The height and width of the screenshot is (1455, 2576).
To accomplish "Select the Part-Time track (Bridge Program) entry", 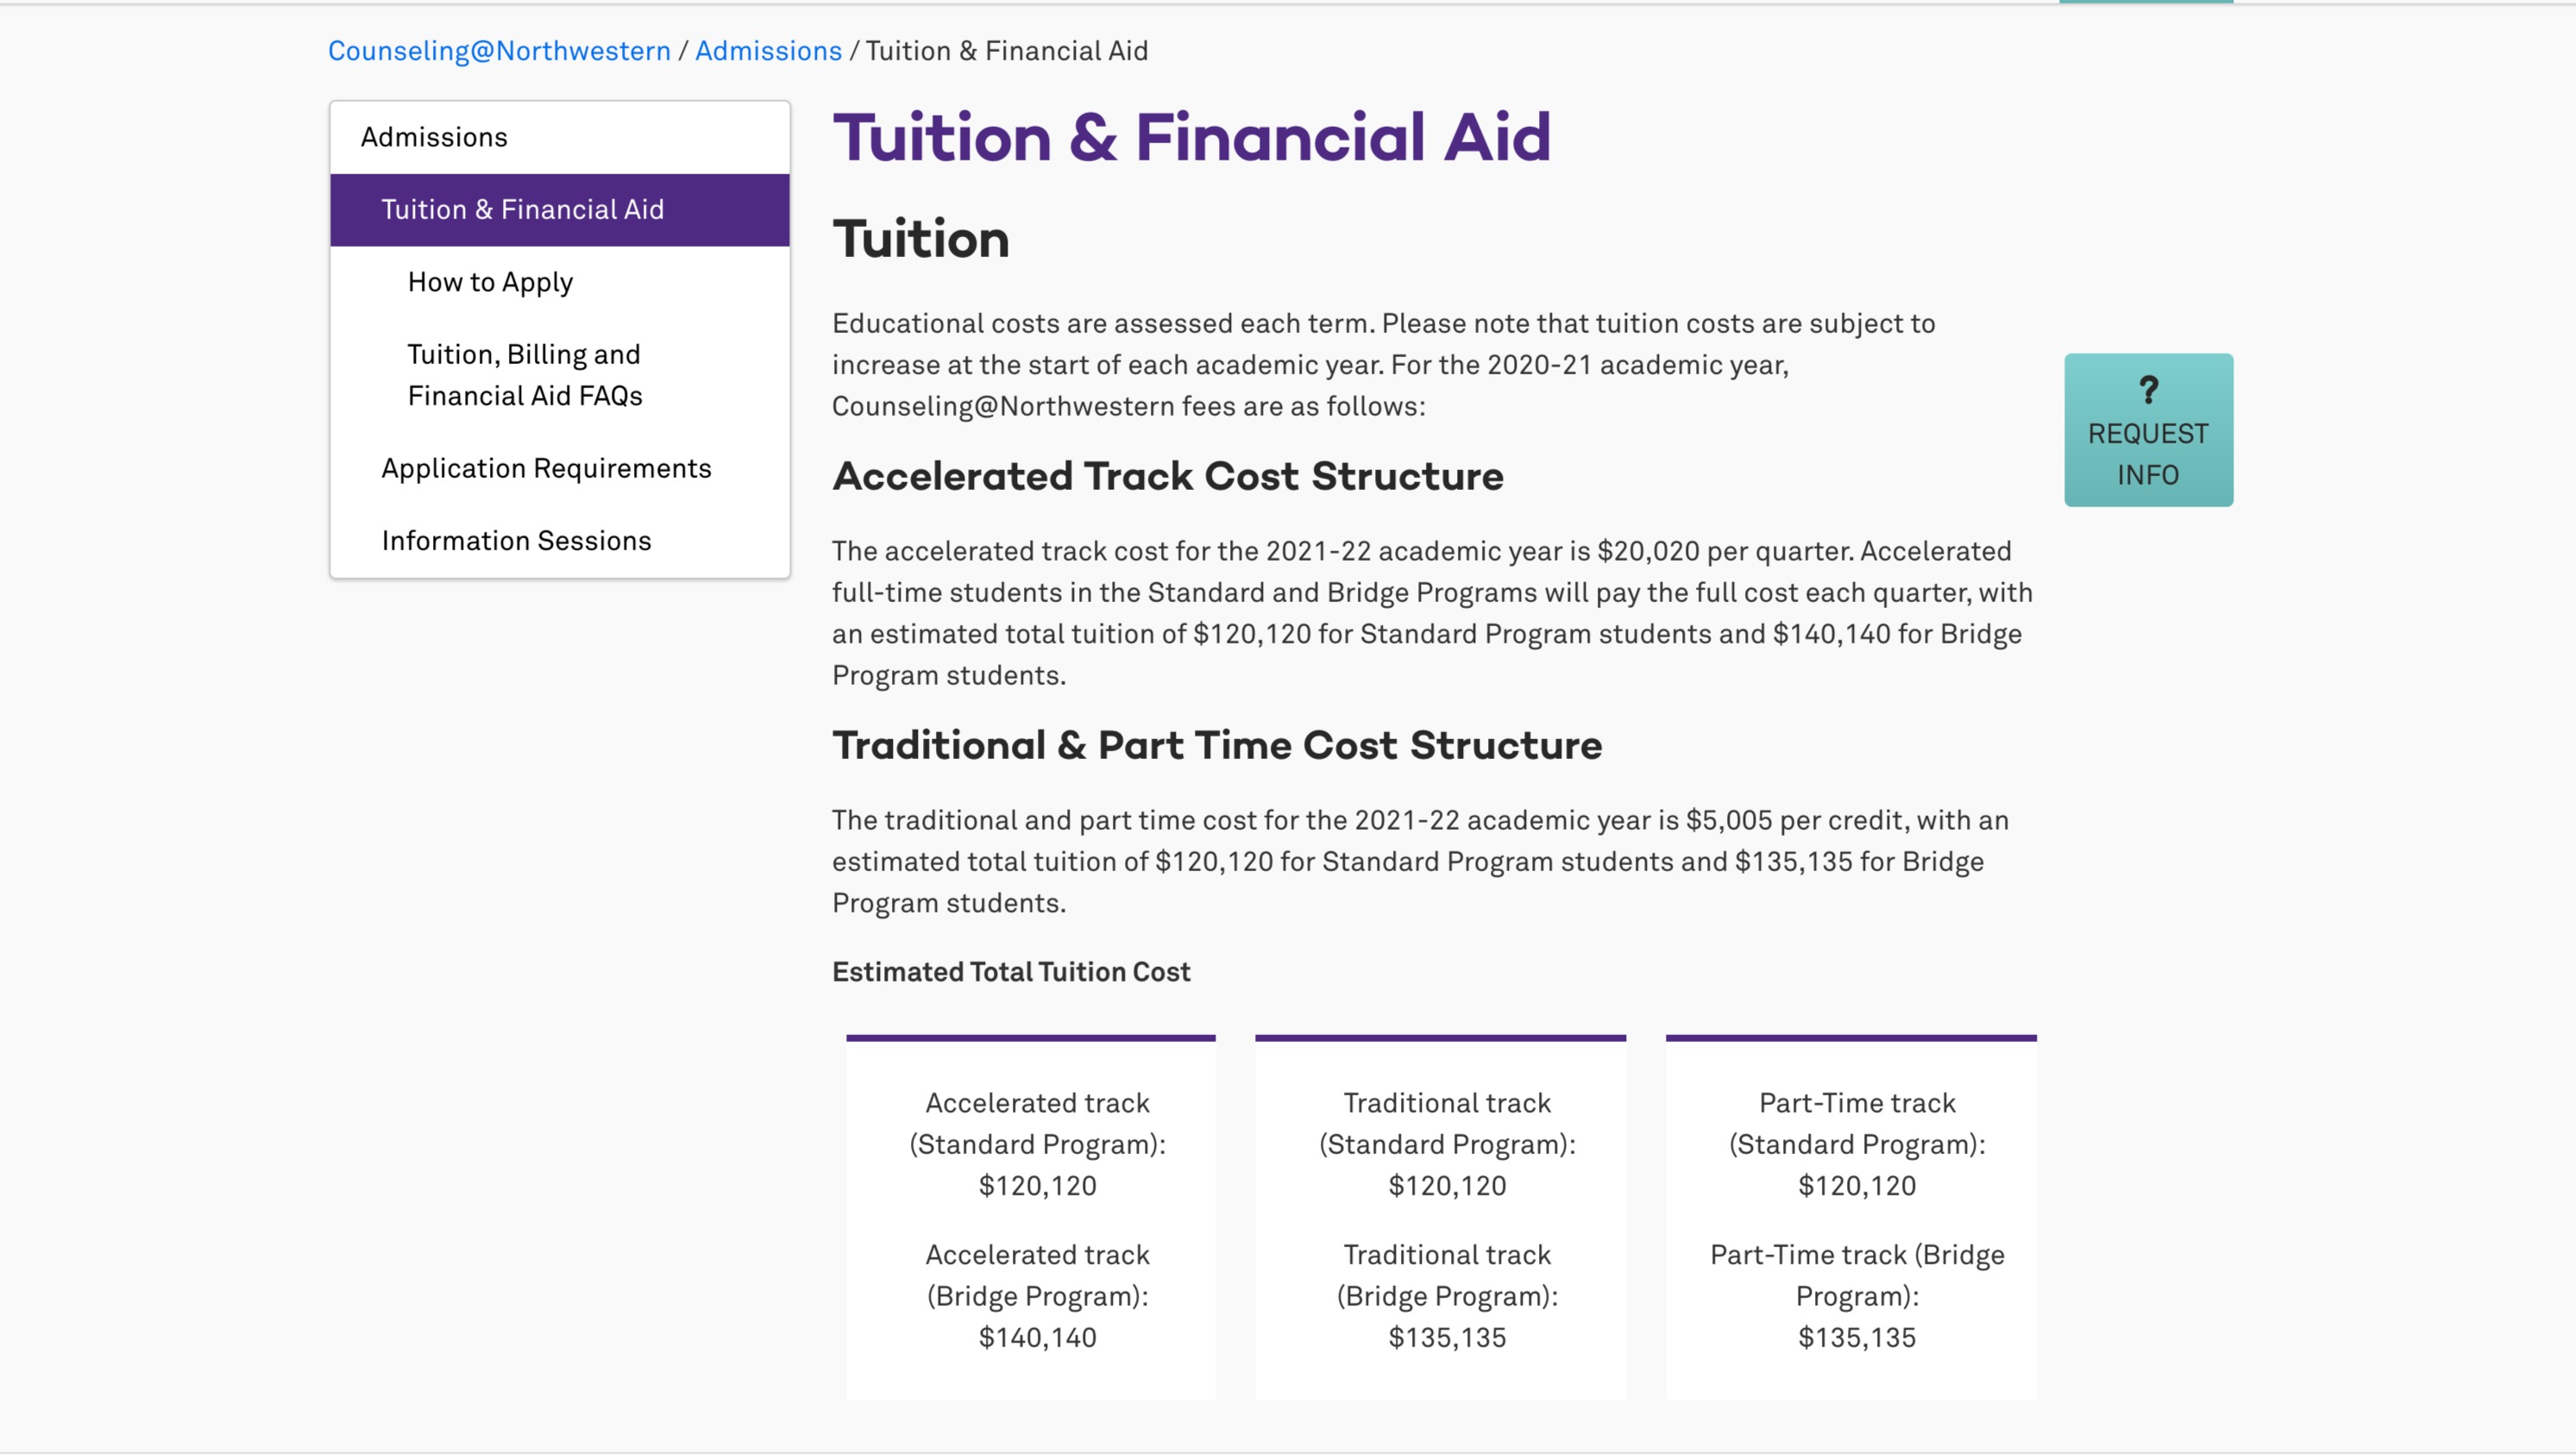I will point(1857,1296).
